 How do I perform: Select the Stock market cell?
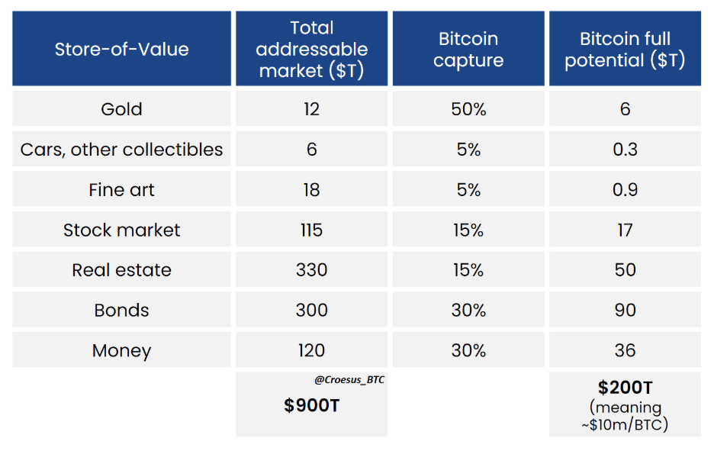(121, 229)
